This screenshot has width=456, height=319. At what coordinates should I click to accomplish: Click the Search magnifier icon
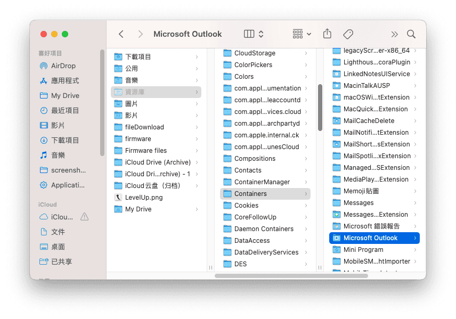411,34
